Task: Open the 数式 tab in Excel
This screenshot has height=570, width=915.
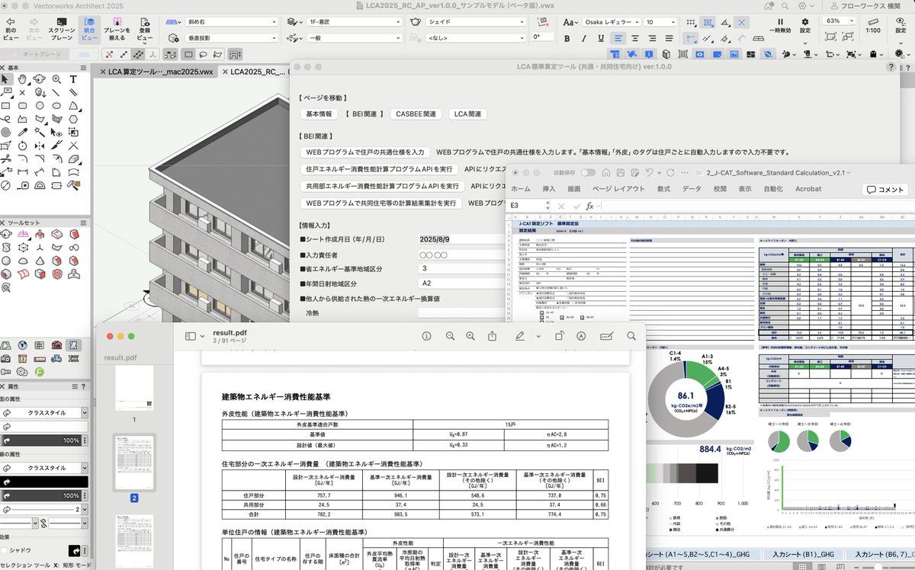Action: pyautogui.click(x=663, y=189)
